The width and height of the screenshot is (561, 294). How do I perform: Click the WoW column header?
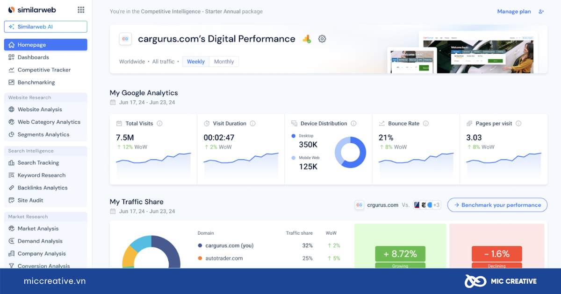(331, 233)
